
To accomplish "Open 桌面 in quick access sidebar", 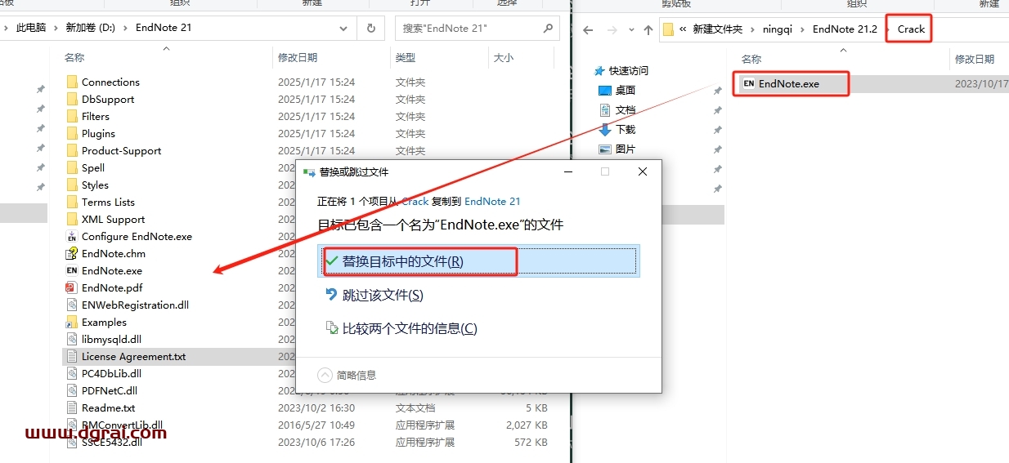I will pyautogui.click(x=625, y=91).
